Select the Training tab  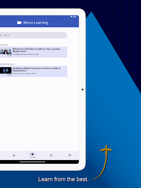pyautogui.click(x=32, y=155)
